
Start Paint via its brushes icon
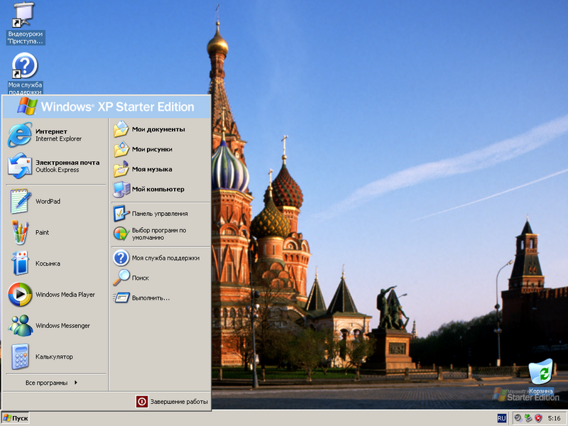20,232
